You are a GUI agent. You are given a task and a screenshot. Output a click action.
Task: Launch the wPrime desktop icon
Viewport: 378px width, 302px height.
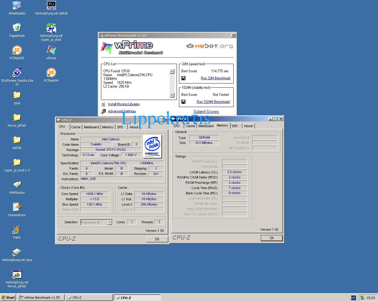tap(51, 50)
